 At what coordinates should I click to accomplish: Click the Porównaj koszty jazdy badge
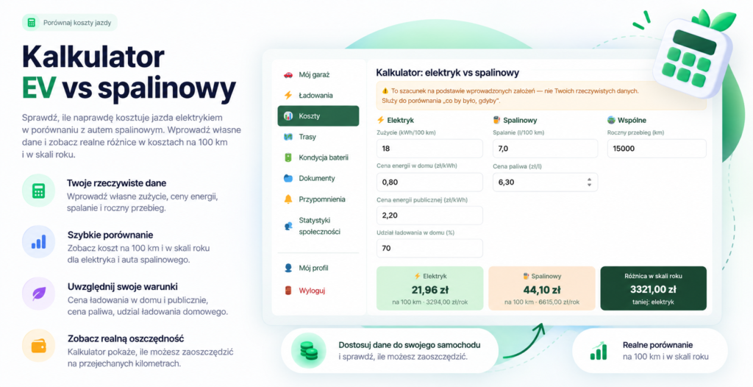click(x=70, y=23)
